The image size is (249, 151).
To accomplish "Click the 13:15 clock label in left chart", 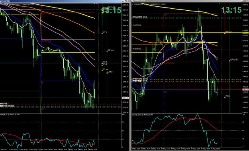I will pos(111,10).
